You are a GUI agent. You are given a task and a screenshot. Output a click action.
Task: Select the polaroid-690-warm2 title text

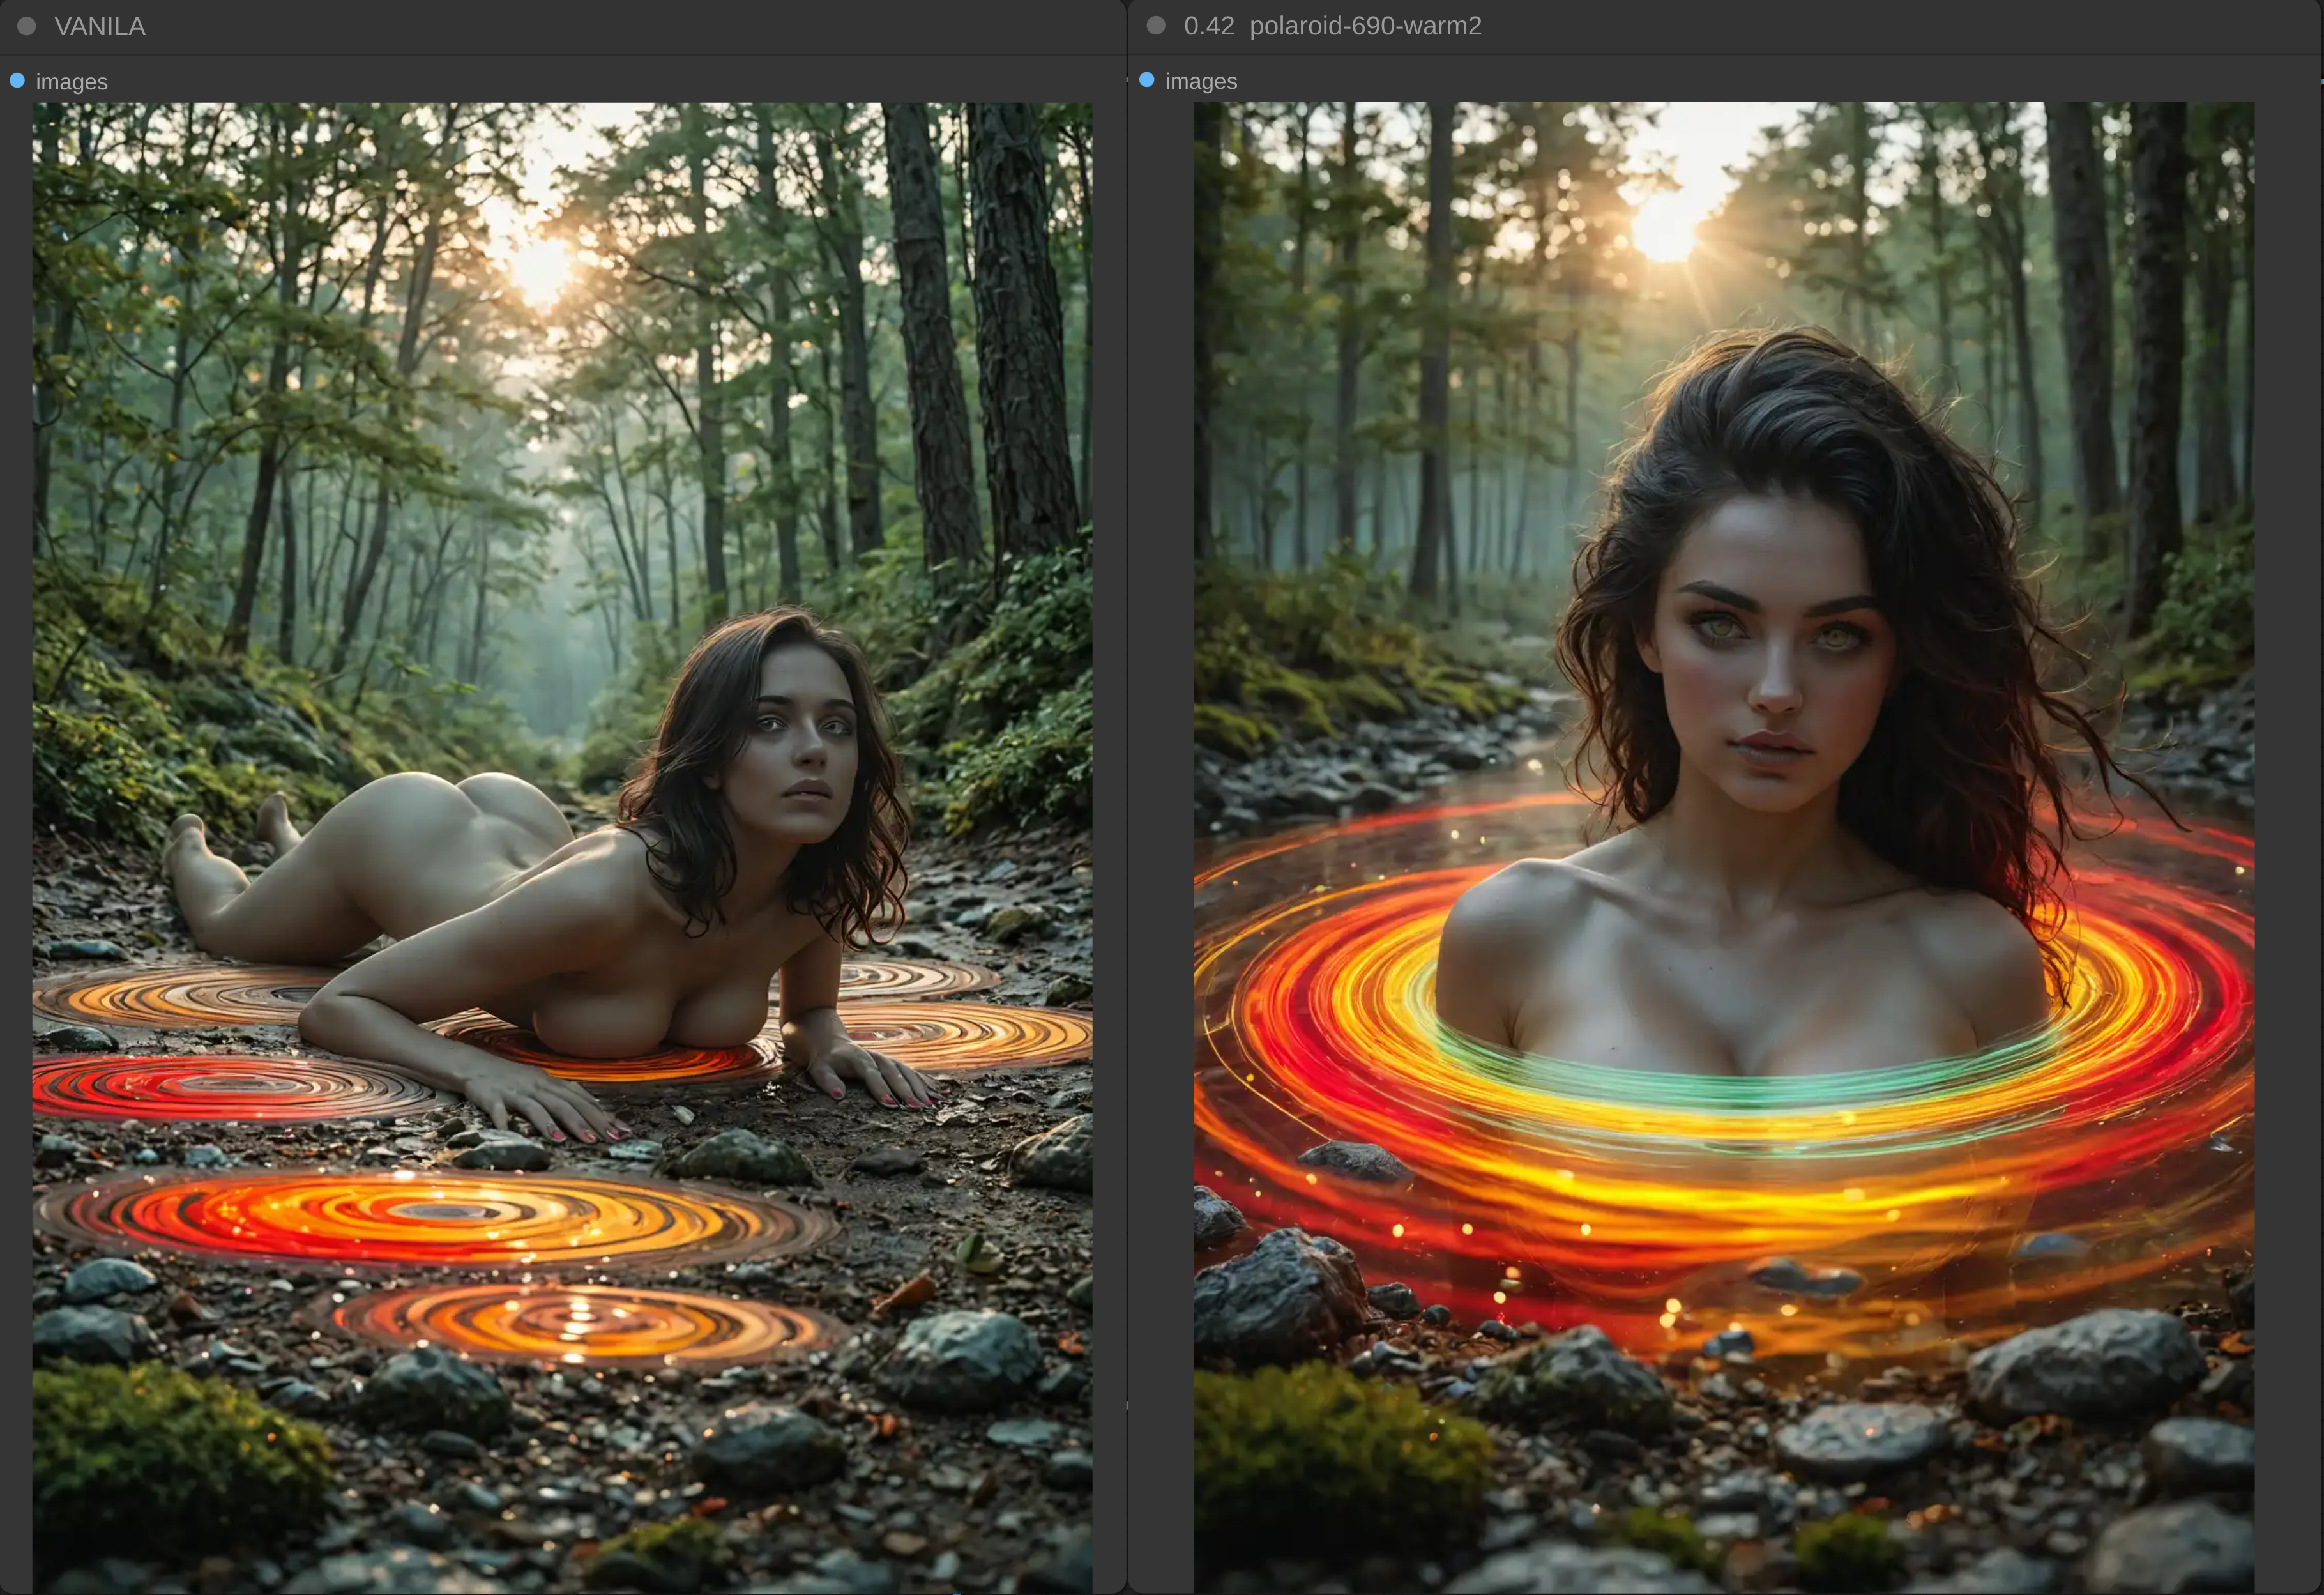(1365, 26)
